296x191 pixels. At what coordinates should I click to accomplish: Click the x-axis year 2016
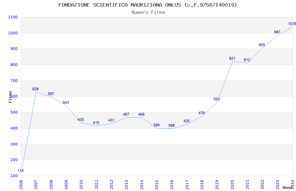click(172, 185)
